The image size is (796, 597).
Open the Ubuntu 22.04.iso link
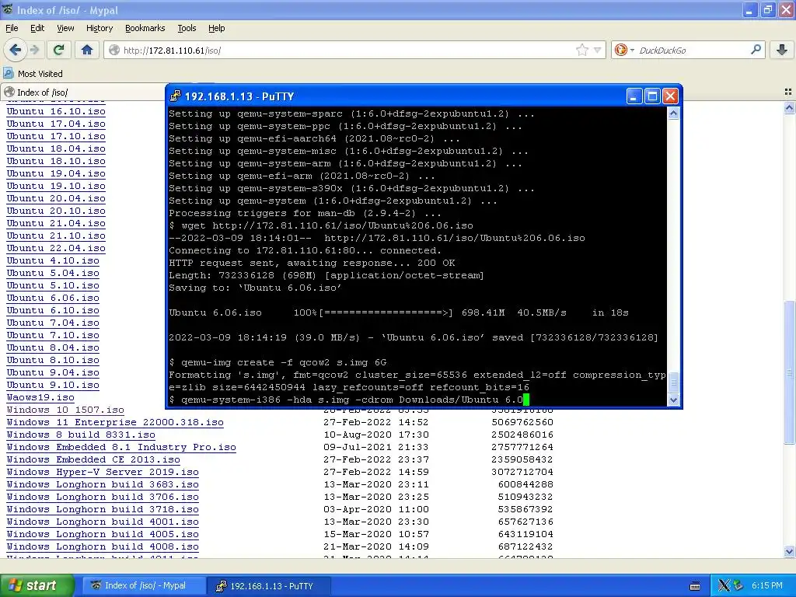click(56, 248)
